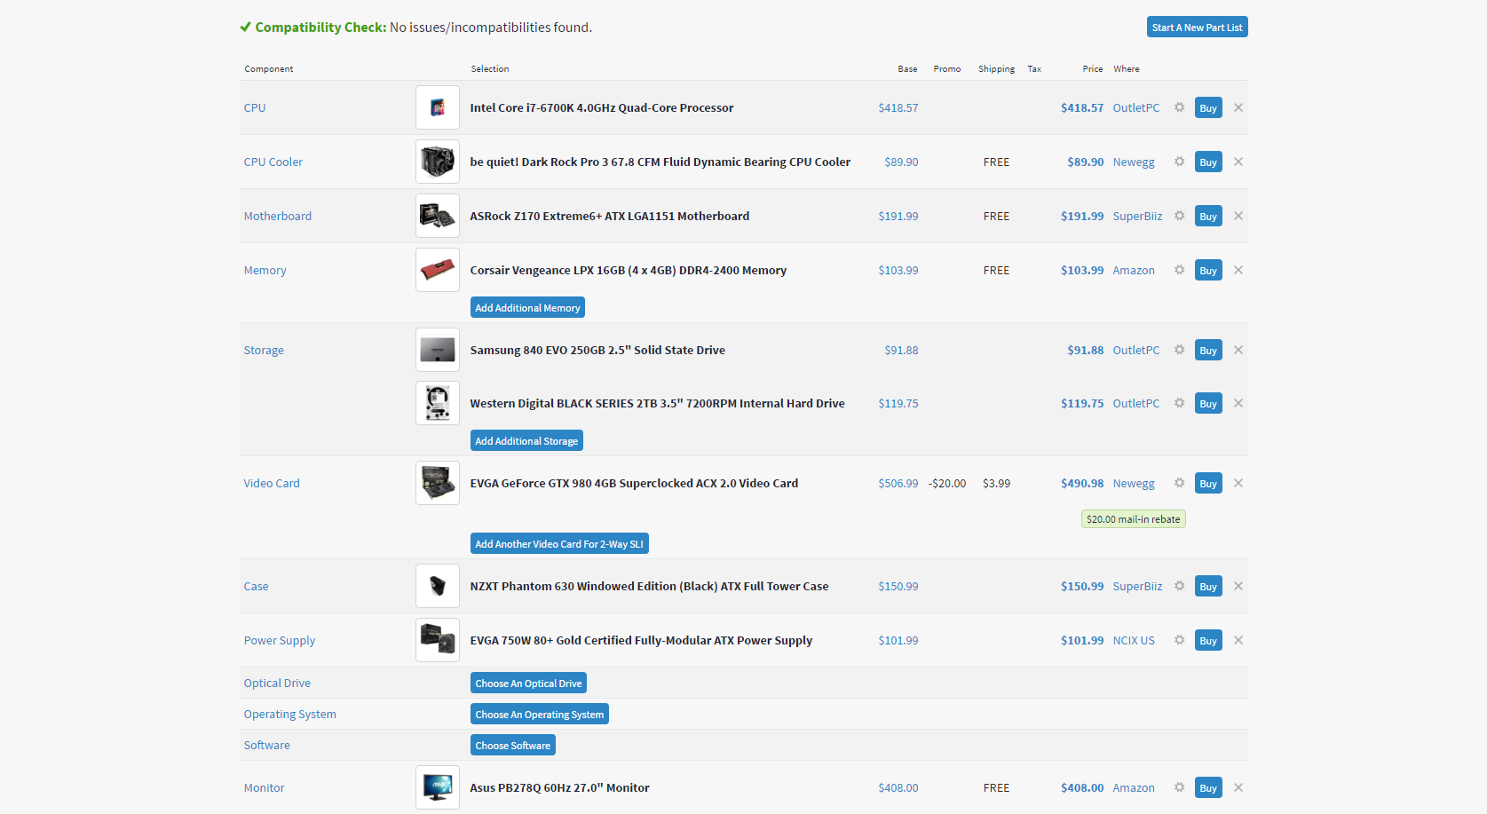The height and width of the screenshot is (814, 1487).
Task: Buy the be quiet! Dark Rock Pro 3 cooler
Action: click(x=1208, y=162)
